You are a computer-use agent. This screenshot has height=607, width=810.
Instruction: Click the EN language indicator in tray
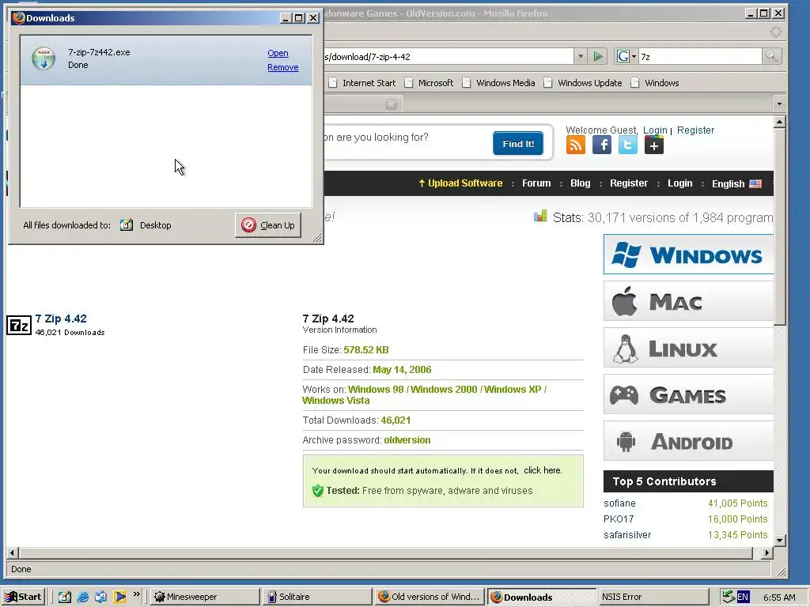tap(743, 597)
